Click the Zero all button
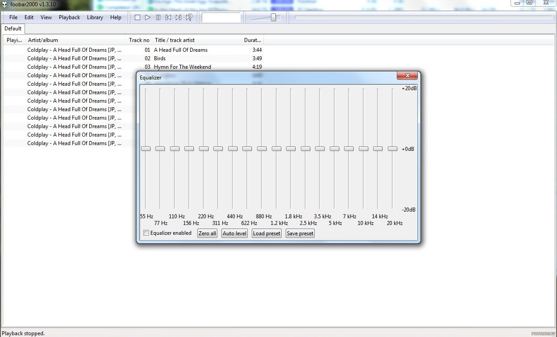Screen dimensions: 557x337 pos(207,233)
